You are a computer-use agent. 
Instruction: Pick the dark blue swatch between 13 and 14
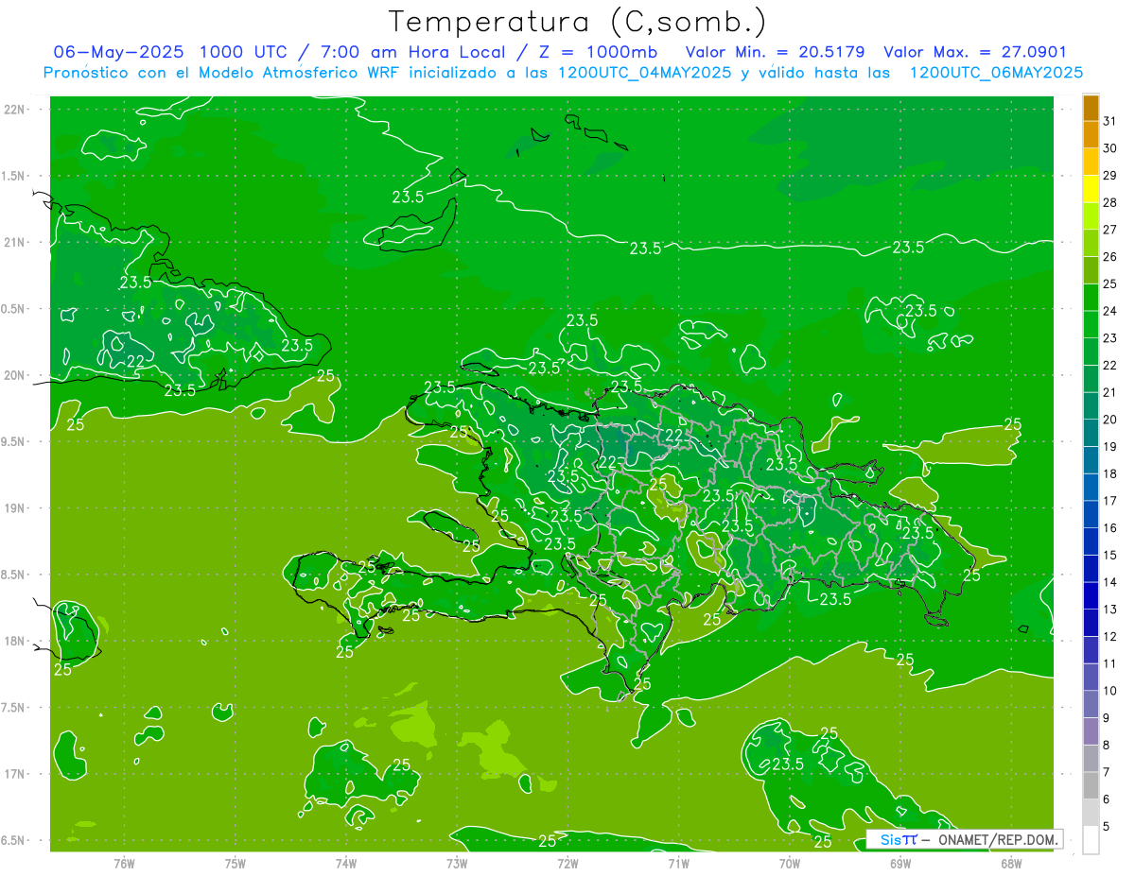coord(1091,596)
